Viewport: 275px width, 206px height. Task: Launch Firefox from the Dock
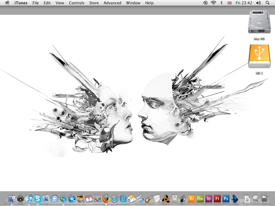[106, 199]
